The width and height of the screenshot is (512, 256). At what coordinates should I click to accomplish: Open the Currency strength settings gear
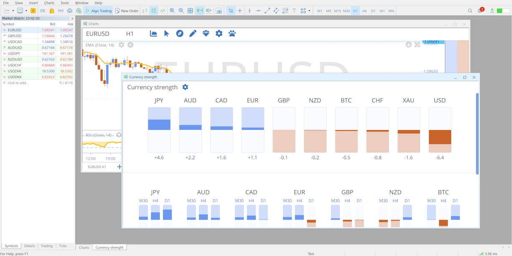(x=185, y=87)
